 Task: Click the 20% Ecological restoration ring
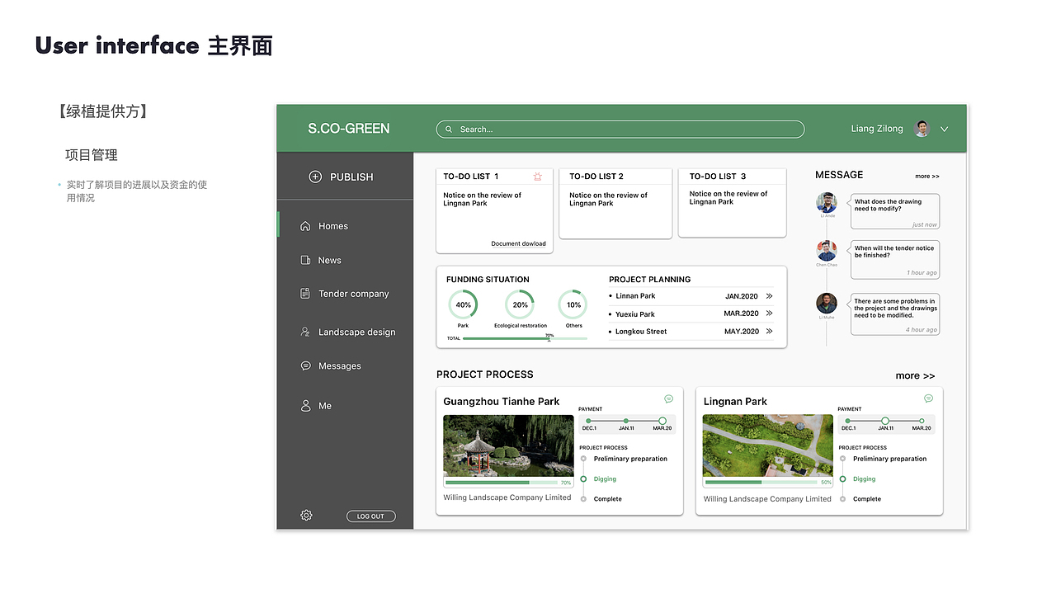tap(520, 304)
